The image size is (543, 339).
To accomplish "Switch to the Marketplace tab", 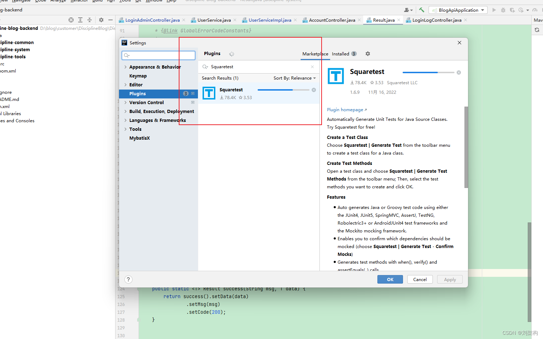I will 315,54.
